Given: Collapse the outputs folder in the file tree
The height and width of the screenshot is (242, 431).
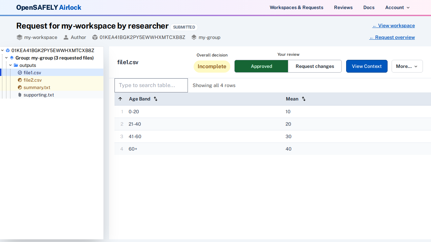Looking at the screenshot, I should (10, 65).
